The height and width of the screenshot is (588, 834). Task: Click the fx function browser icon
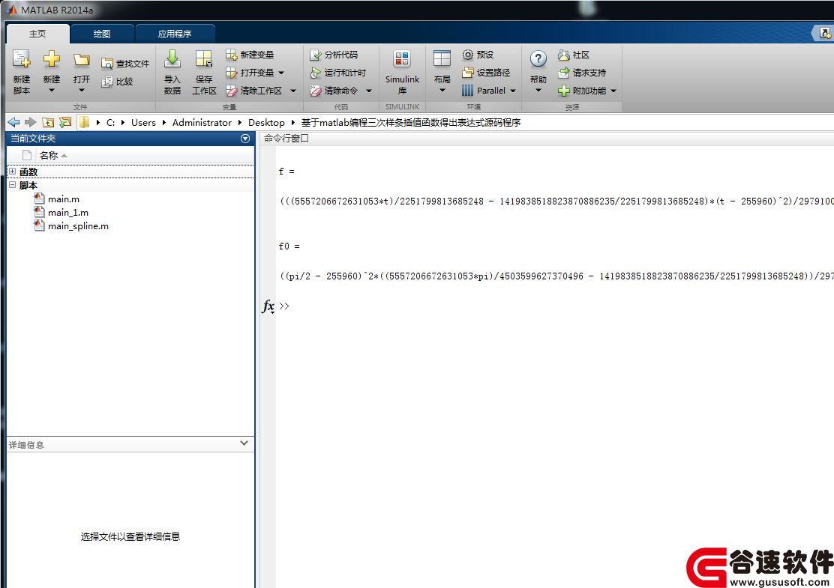pos(268,306)
